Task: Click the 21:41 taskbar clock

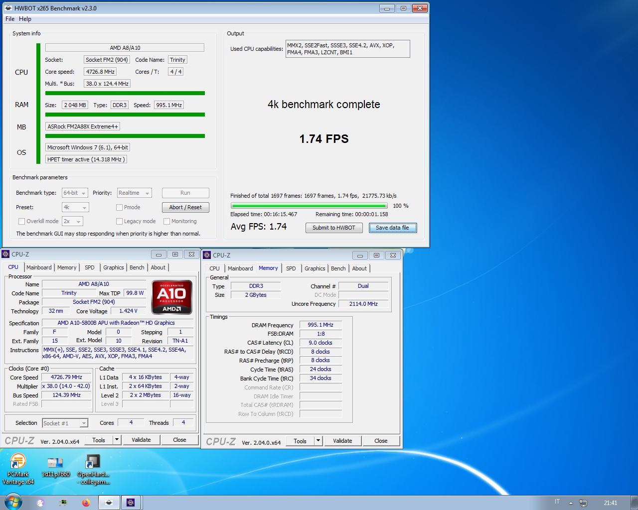Action: tap(610, 503)
